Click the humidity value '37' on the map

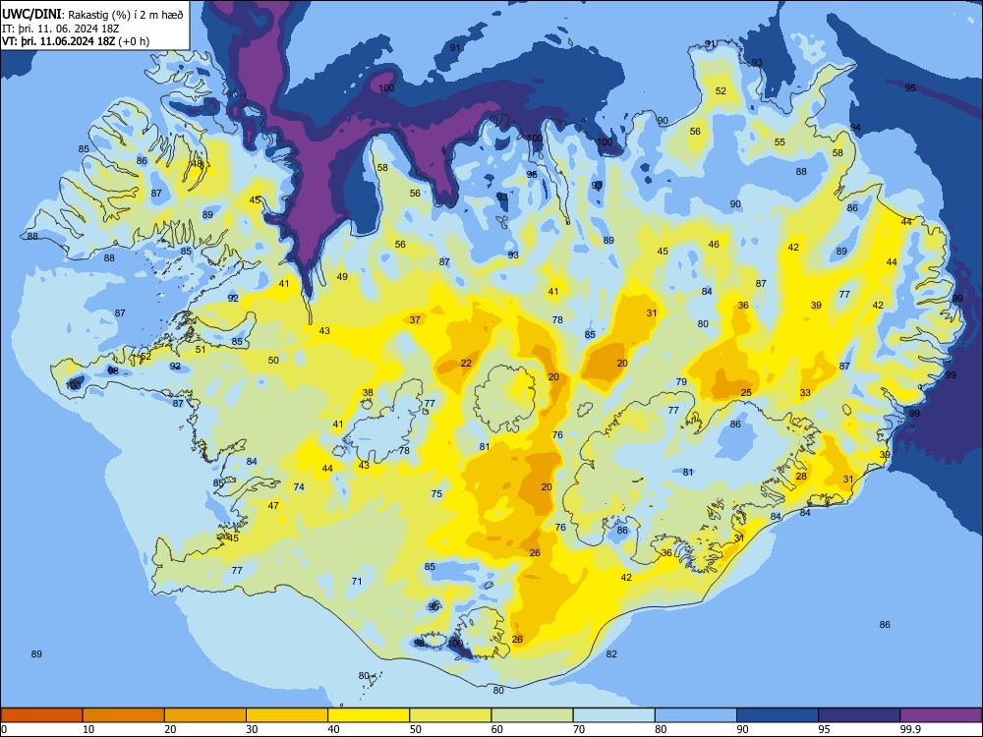pos(415,319)
